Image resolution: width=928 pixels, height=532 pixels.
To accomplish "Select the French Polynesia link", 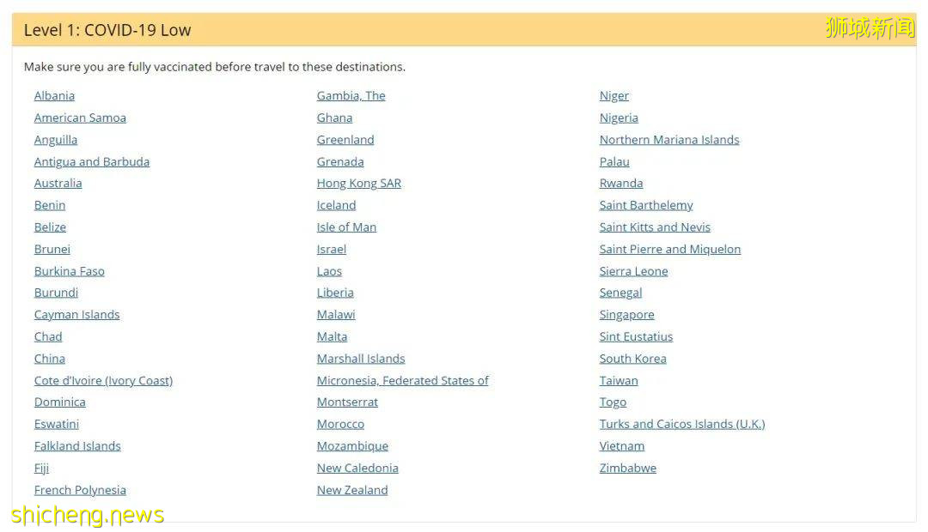I will (80, 490).
